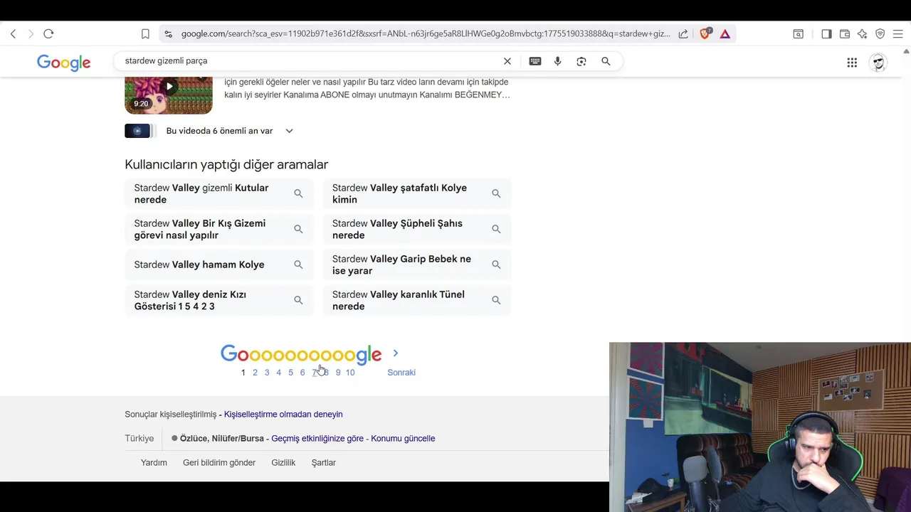This screenshot has height=512, width=911.
Task: Click the share page icon in address bar
Action: tap(683, 33)
